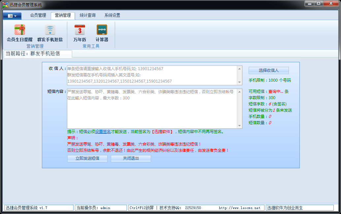The height and width of the screenshot is (214, 341).
Task: Click the 营销管理 ribbon group label
Action: click(x=35, y=46)
